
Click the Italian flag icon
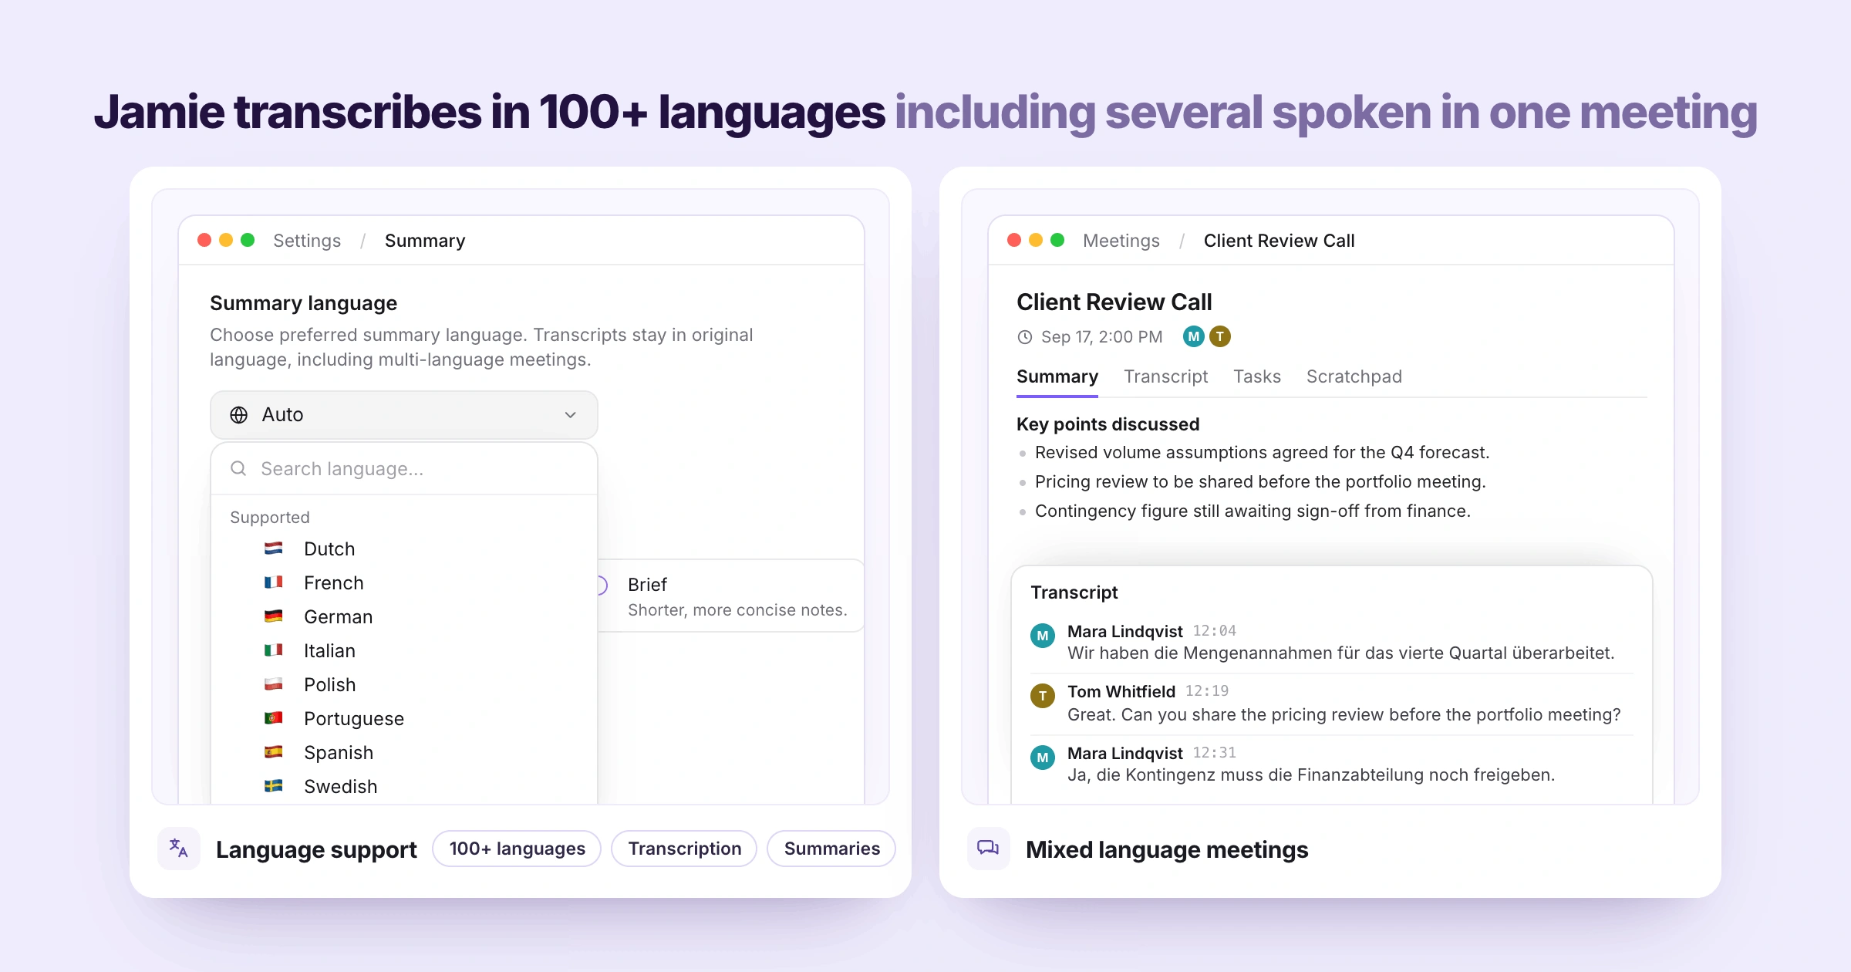tap(273, 650)
